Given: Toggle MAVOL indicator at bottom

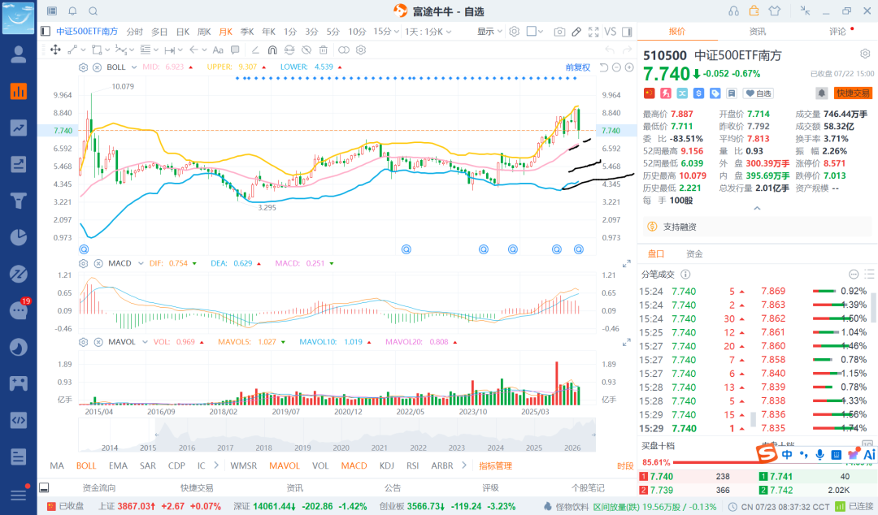Looking at the screenshot, I should (285, 465).
